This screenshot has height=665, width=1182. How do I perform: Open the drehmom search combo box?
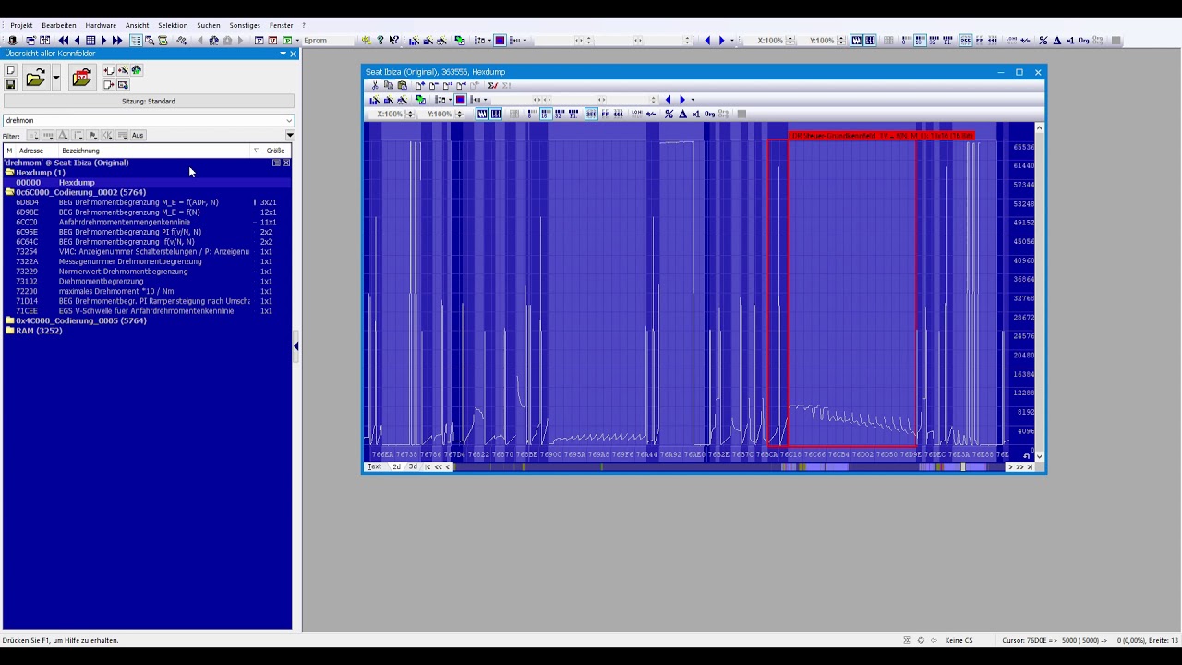(x=148, y=120)
